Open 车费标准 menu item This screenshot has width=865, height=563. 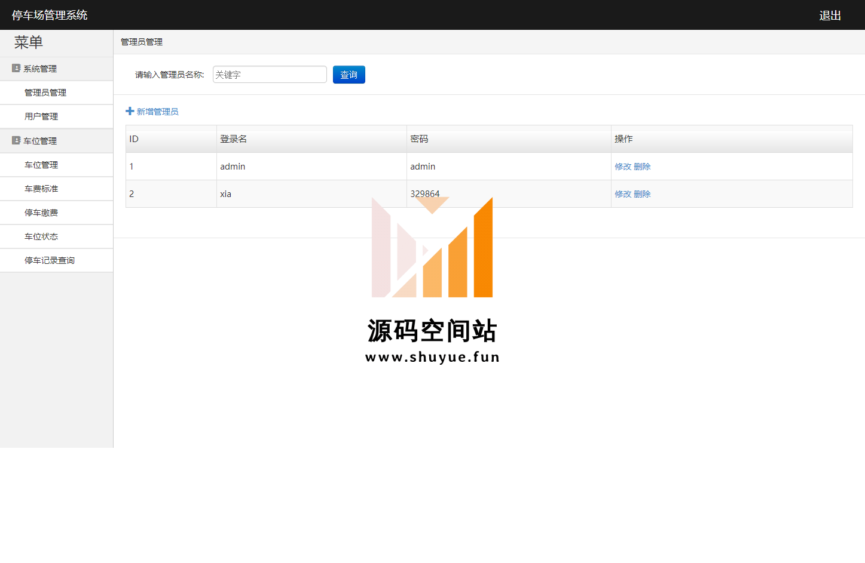[x=56, y=189]
